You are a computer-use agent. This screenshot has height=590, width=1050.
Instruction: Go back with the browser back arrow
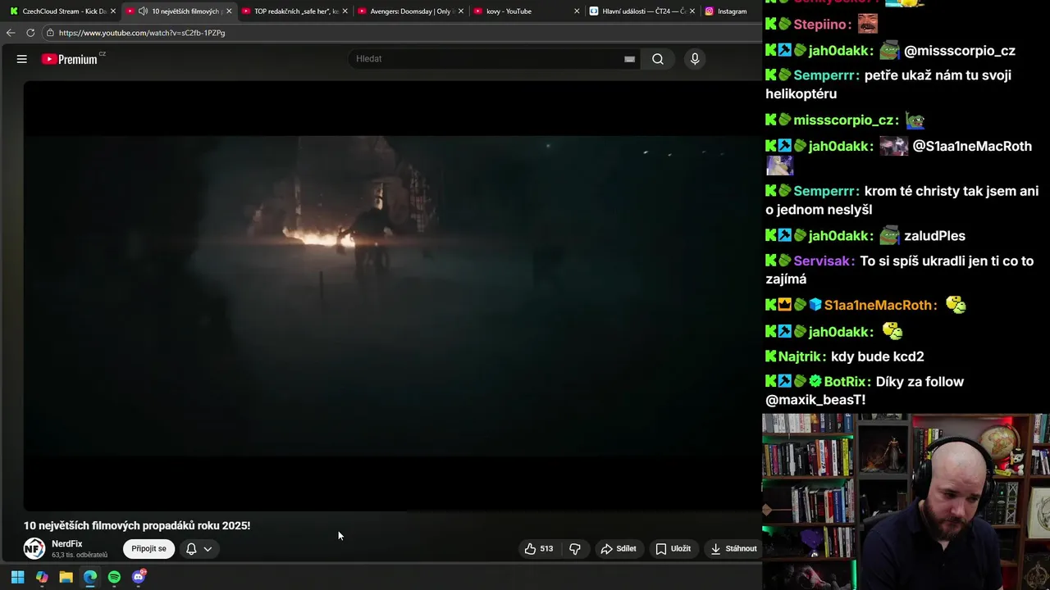click(x=10, y=33)
